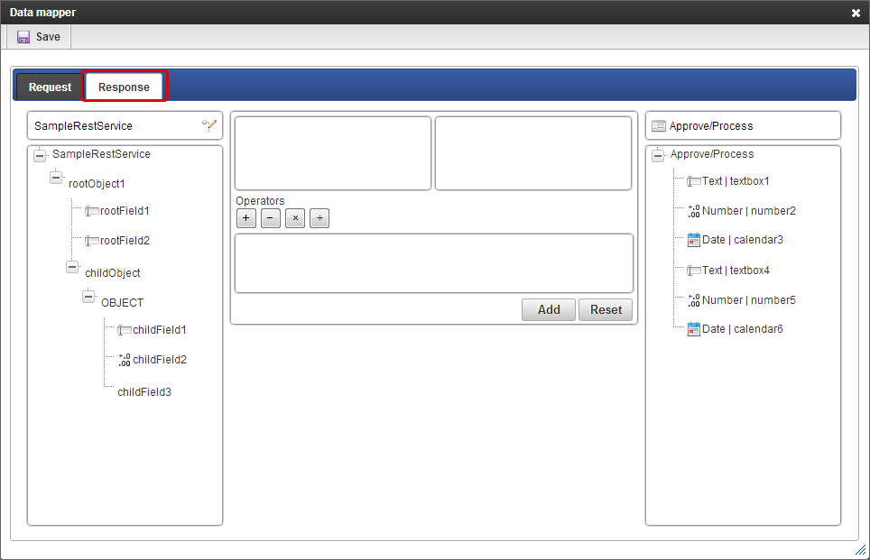Collapse the Approve/Process tree node

pyautogui.click(x=658, y=155)
